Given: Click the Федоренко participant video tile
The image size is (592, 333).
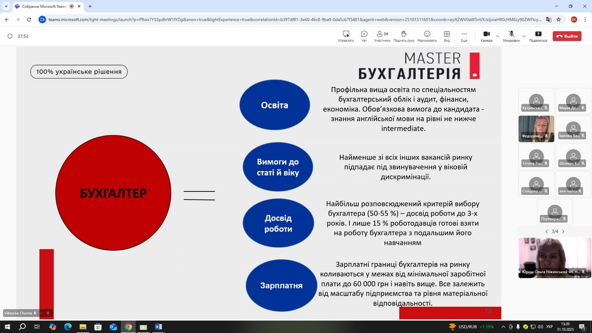Looking at the screenshot, I should [536, 129].
